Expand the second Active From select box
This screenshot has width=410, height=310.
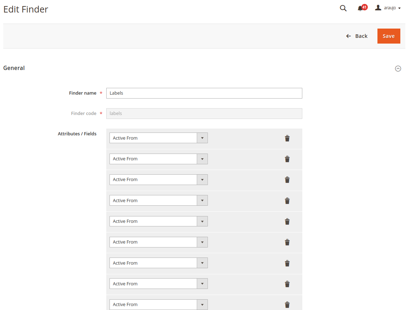click(x=158, y=159)
